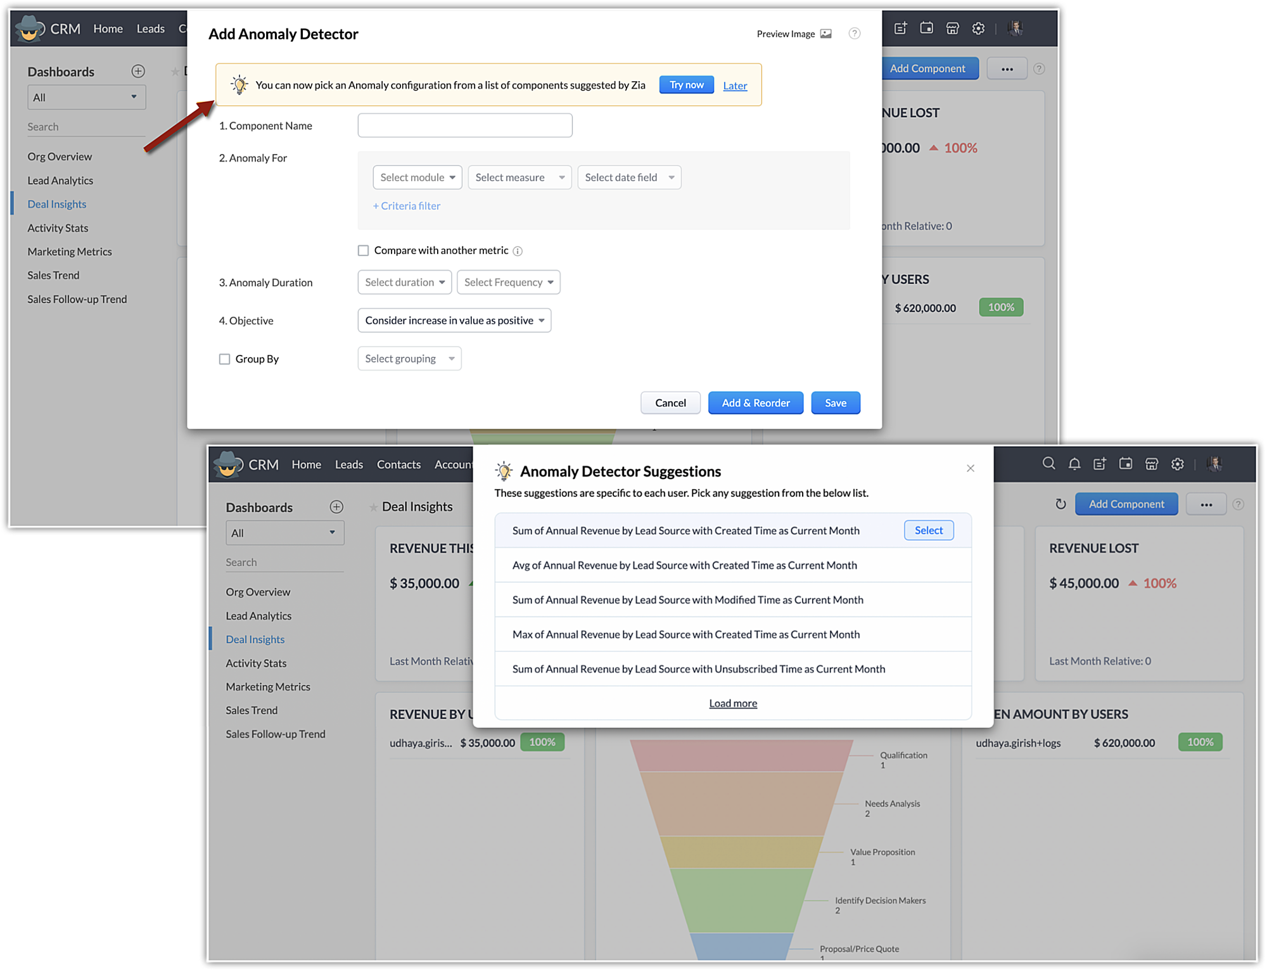Enable Compare with another metric checkbox
Screen dimensions: 1267x972
[364, 250]
